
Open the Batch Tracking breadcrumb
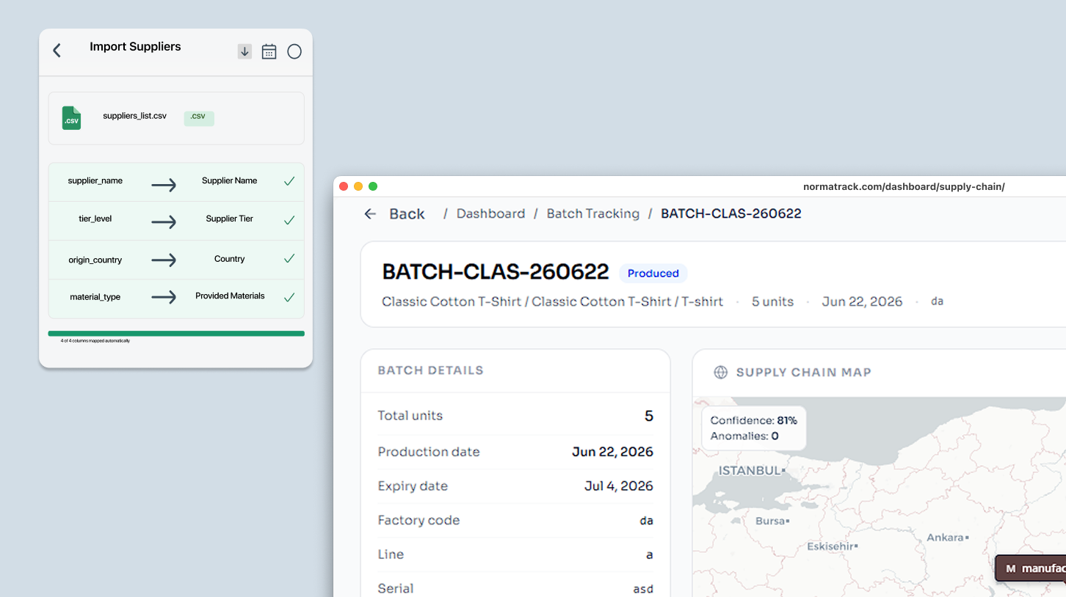(593, 213)
